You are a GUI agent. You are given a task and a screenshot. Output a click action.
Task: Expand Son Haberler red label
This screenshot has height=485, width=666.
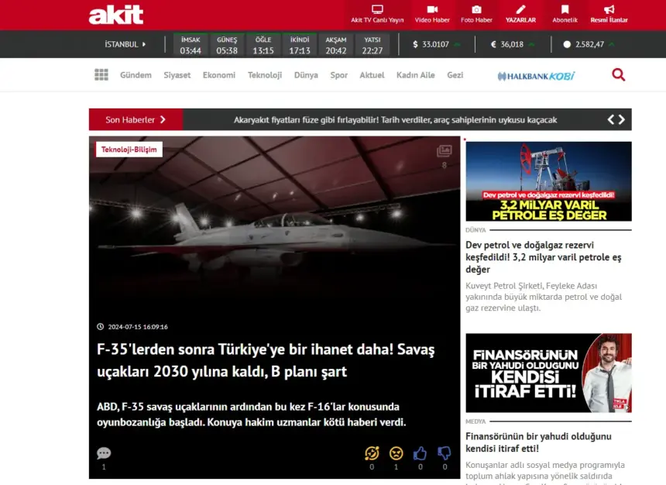pos(136,119)
